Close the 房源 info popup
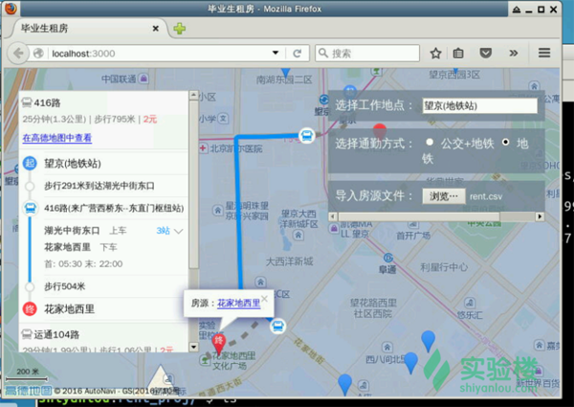 point(264,299)
